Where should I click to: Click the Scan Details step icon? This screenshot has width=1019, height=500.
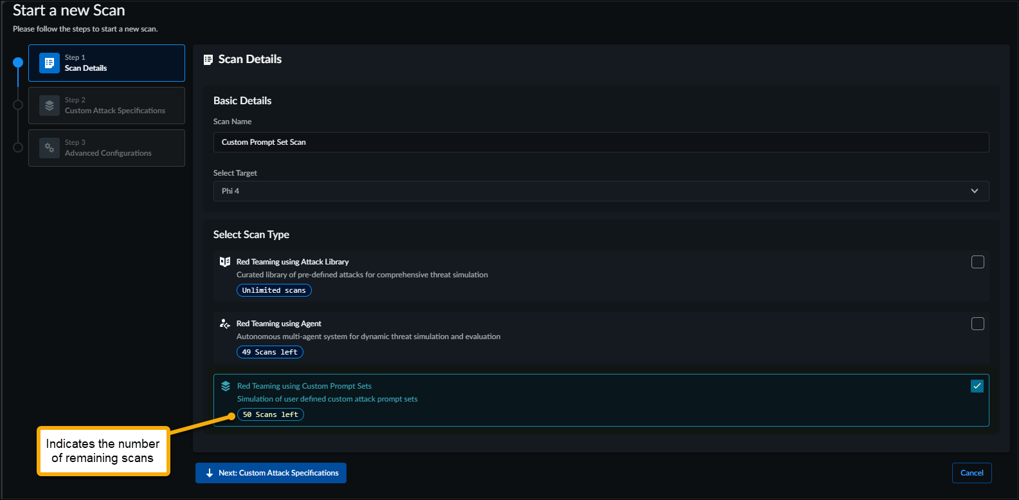(50, 63)
